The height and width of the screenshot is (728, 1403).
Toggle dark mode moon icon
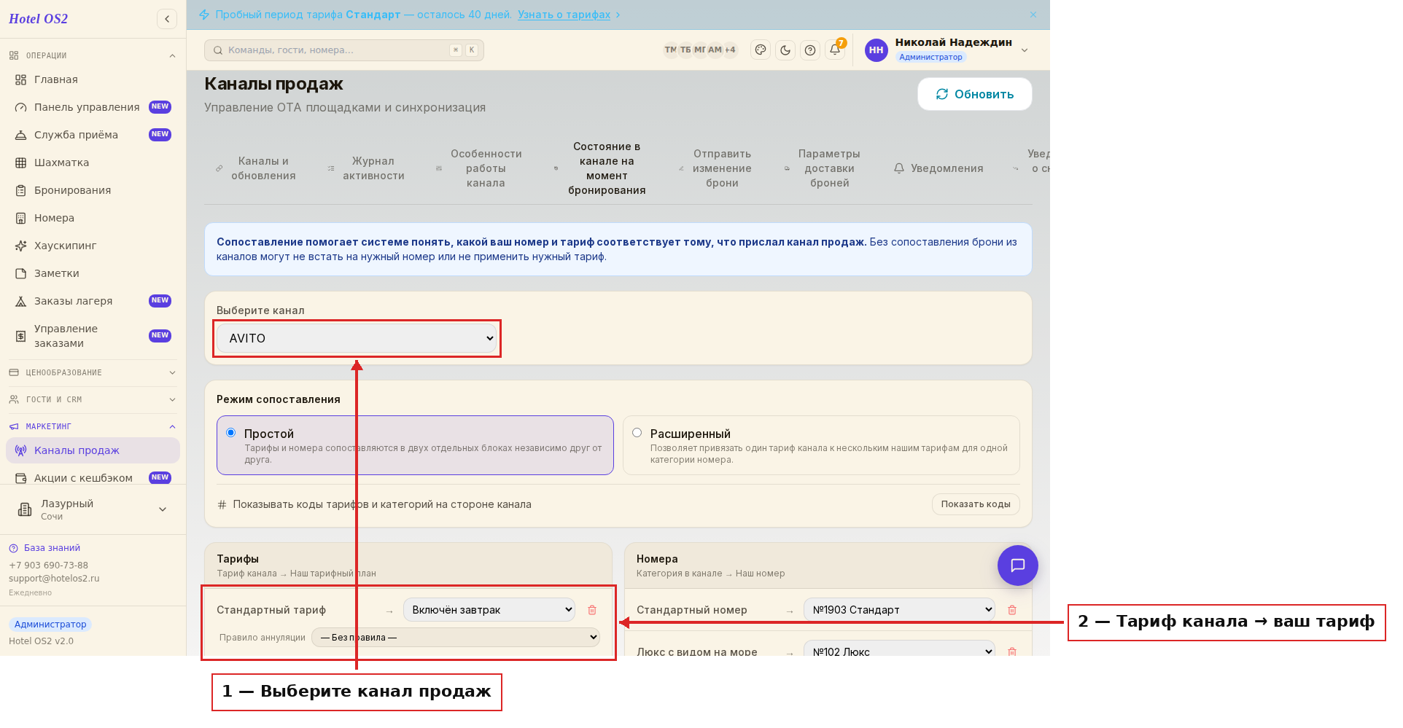pyautogui.click(x=785, y=50)
